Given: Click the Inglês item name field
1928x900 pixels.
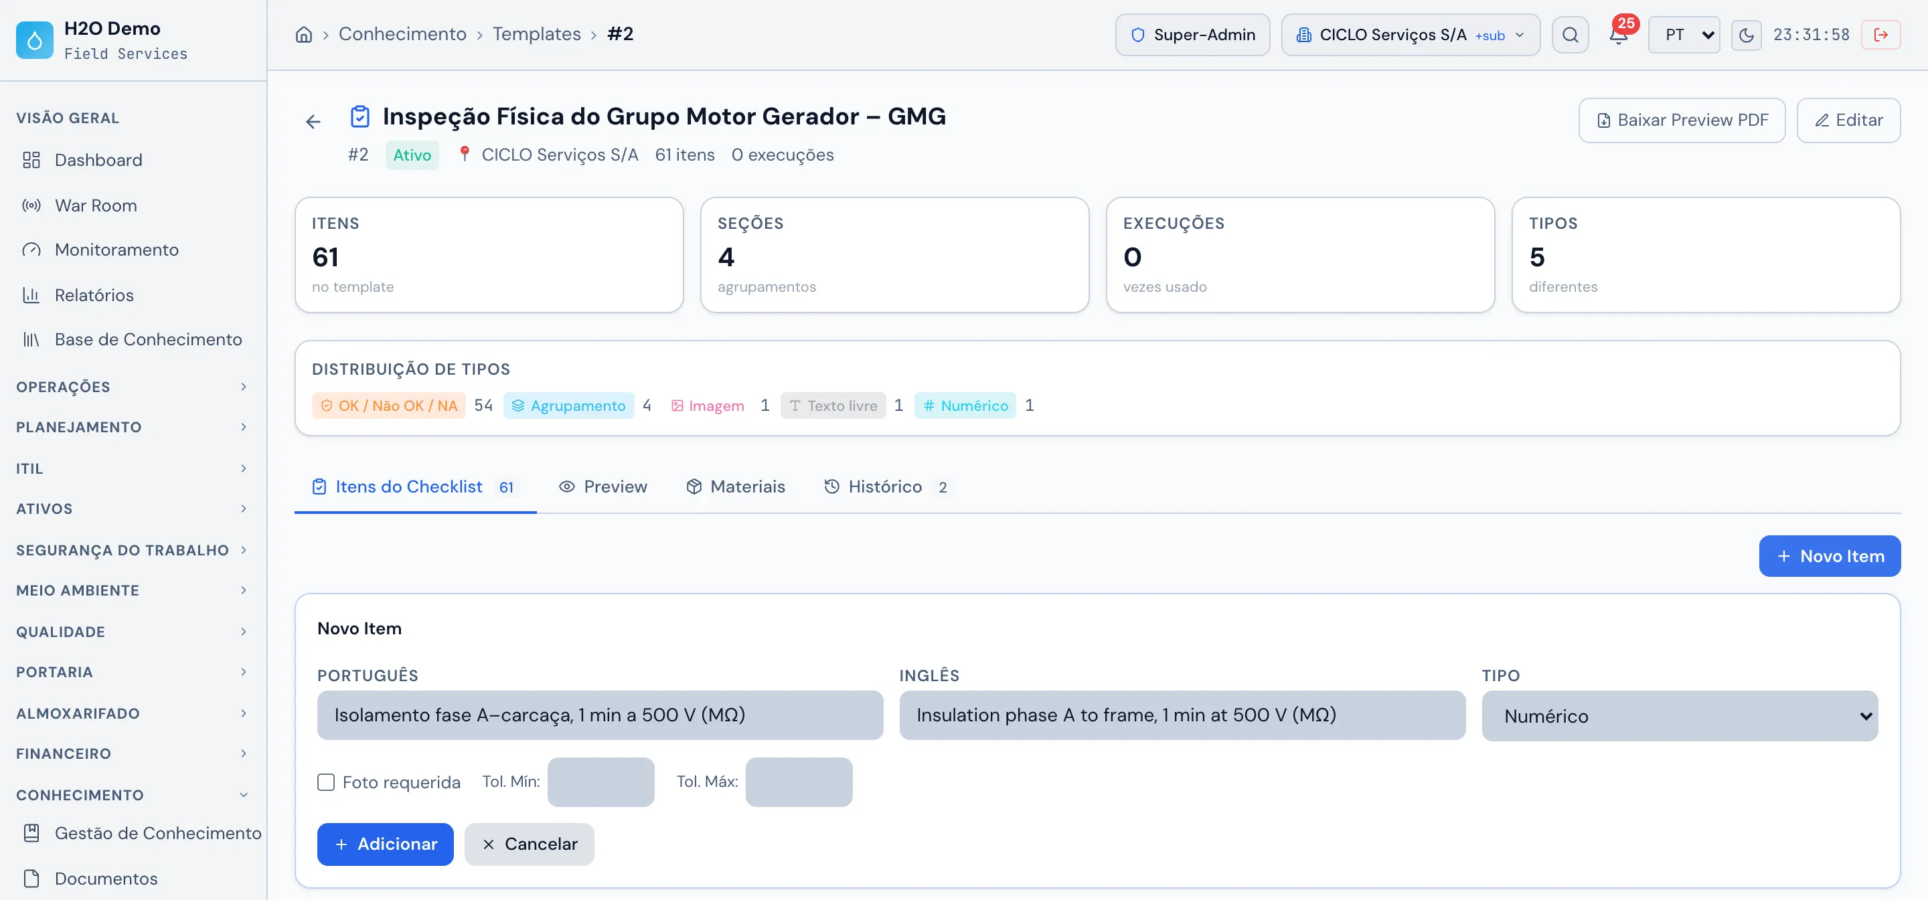Looking at the screenshot, I should [1182, 715].
